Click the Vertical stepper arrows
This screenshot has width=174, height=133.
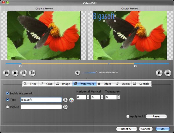[102, 97]
